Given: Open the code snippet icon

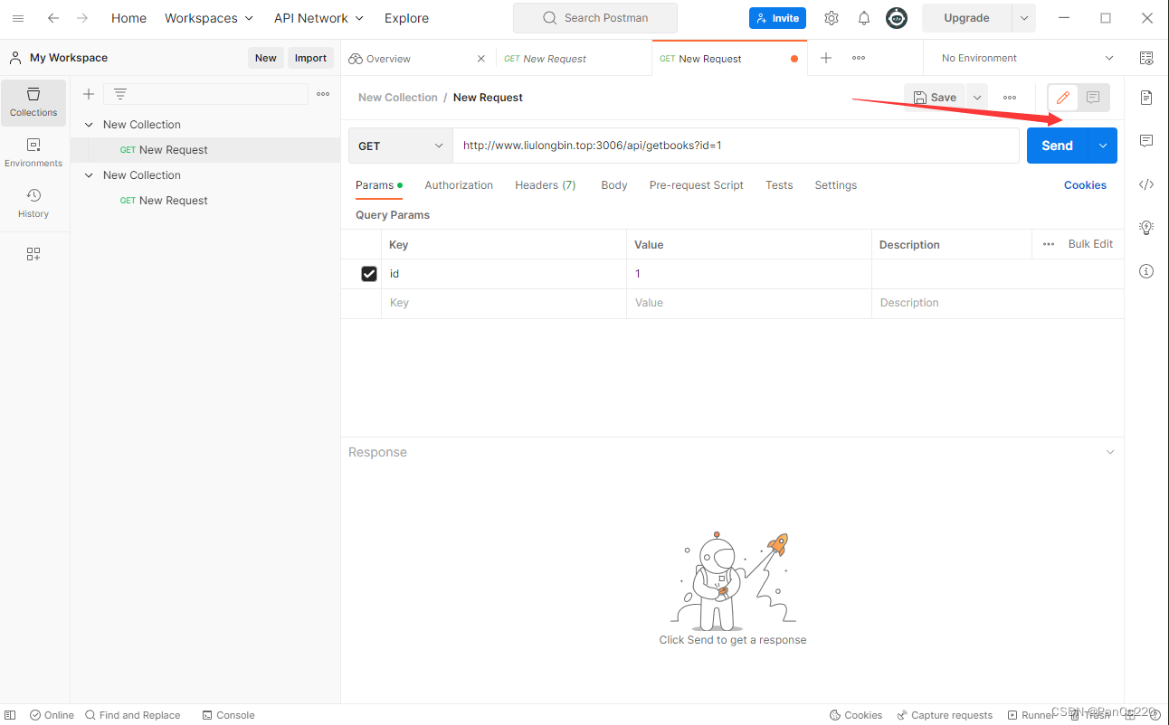Looking at the screenshot, I should [x=1146, y=184].
